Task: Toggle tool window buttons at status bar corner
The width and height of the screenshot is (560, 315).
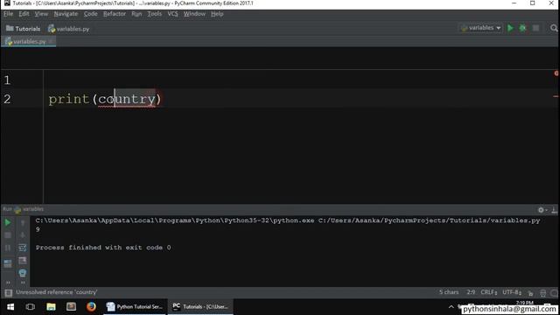Action: click(8, 293)
